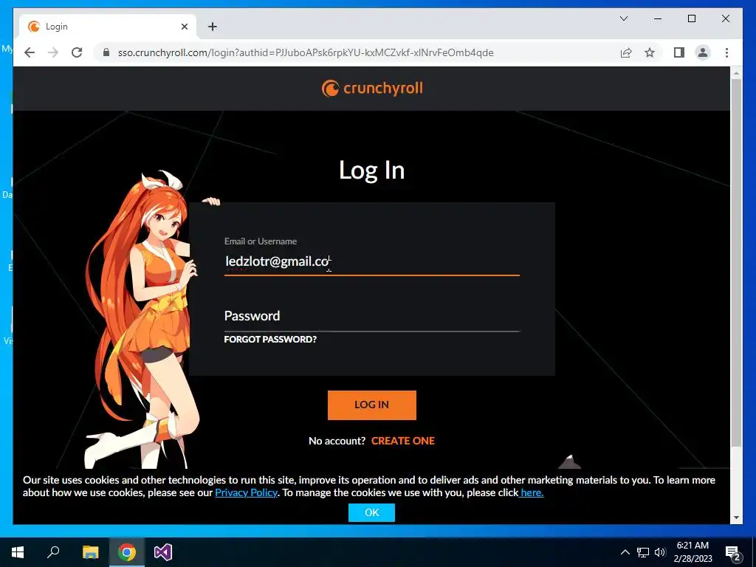Manage cookies via the here link
Screen dimensions: 756x567
[x=532, y=492]
